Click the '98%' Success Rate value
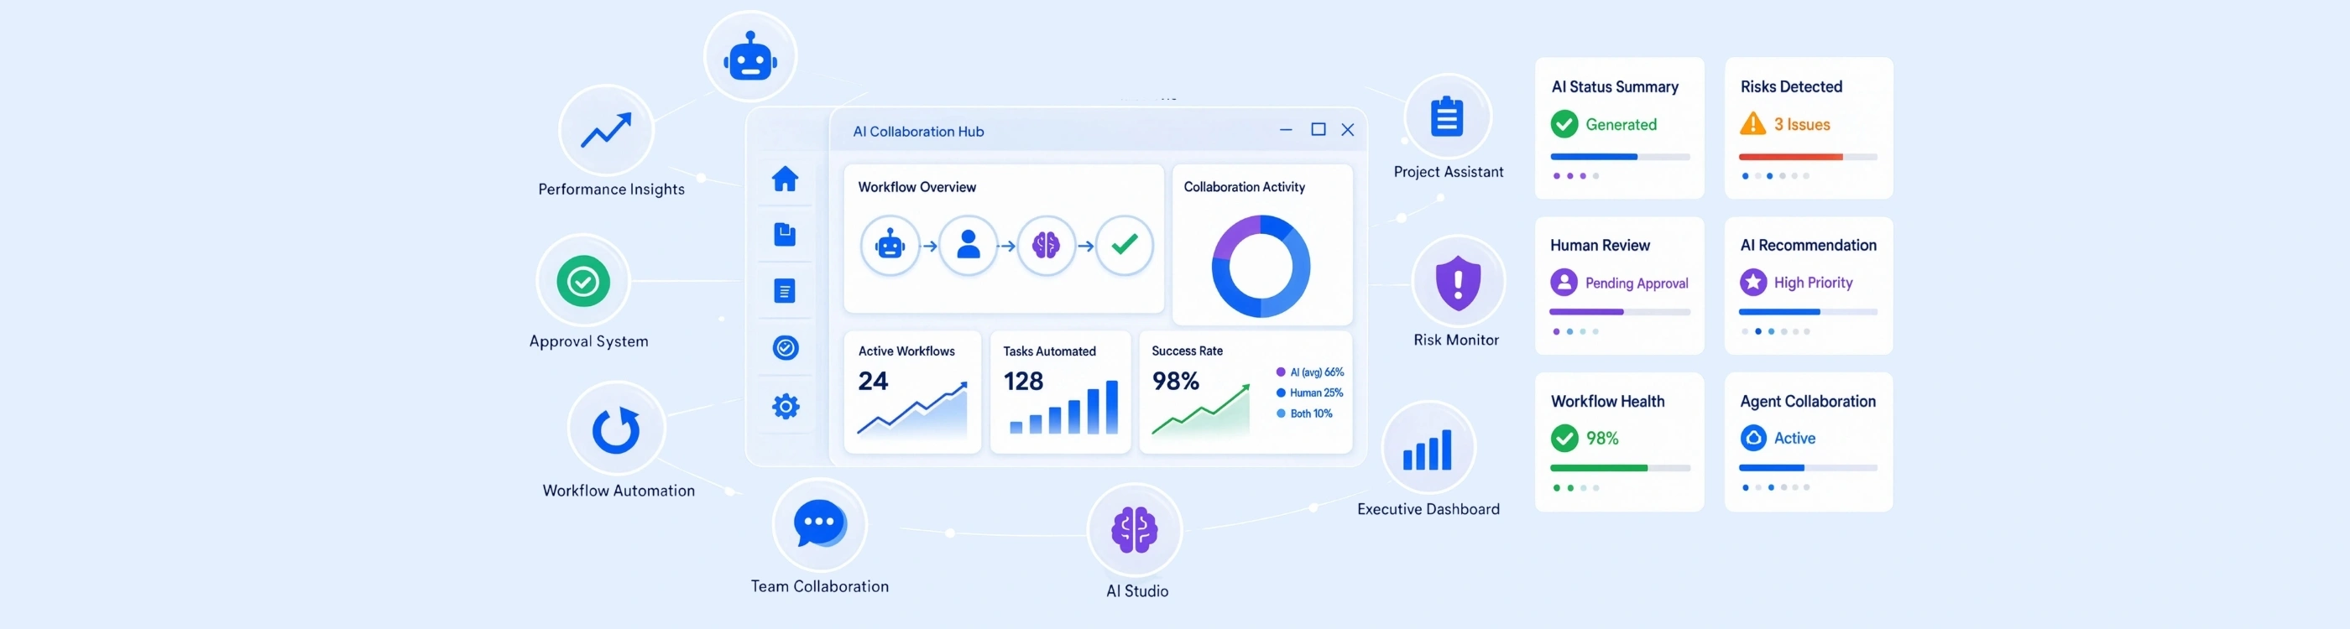The image size is (2350, 629). (1176, 381)
